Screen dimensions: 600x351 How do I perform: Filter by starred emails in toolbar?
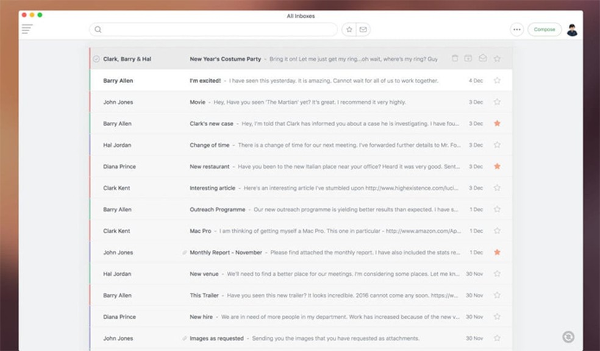point(349,29)
